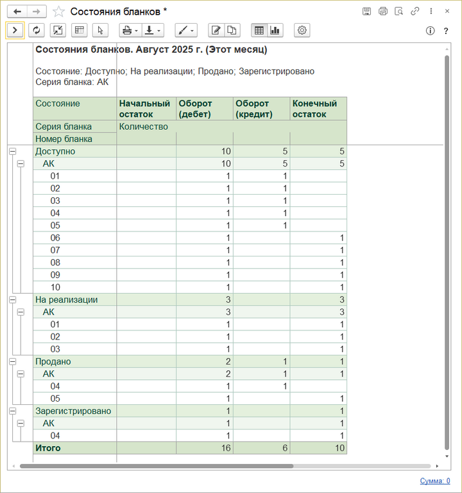The height and width of the screenshot is (493, 462).
Task: Collapse the Продано group
Action: [x=12, y=361]
